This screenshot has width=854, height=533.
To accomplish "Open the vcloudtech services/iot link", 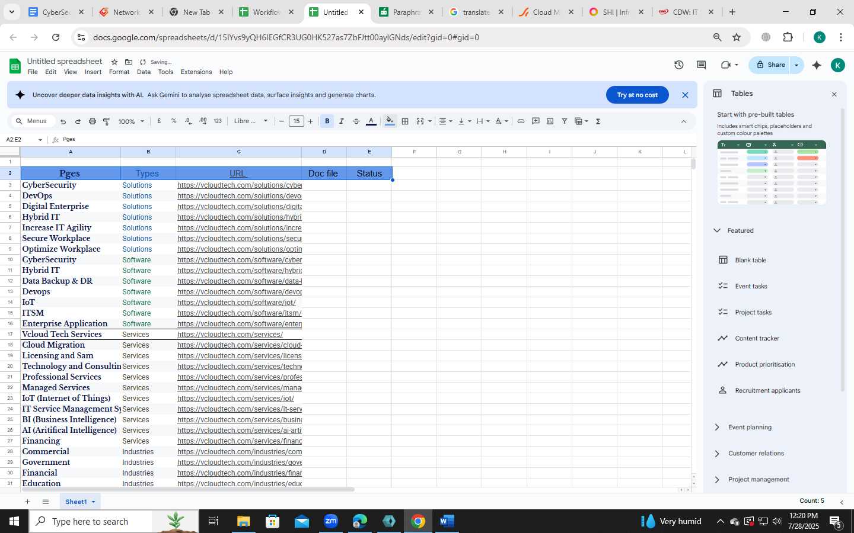I will (235, 399).
